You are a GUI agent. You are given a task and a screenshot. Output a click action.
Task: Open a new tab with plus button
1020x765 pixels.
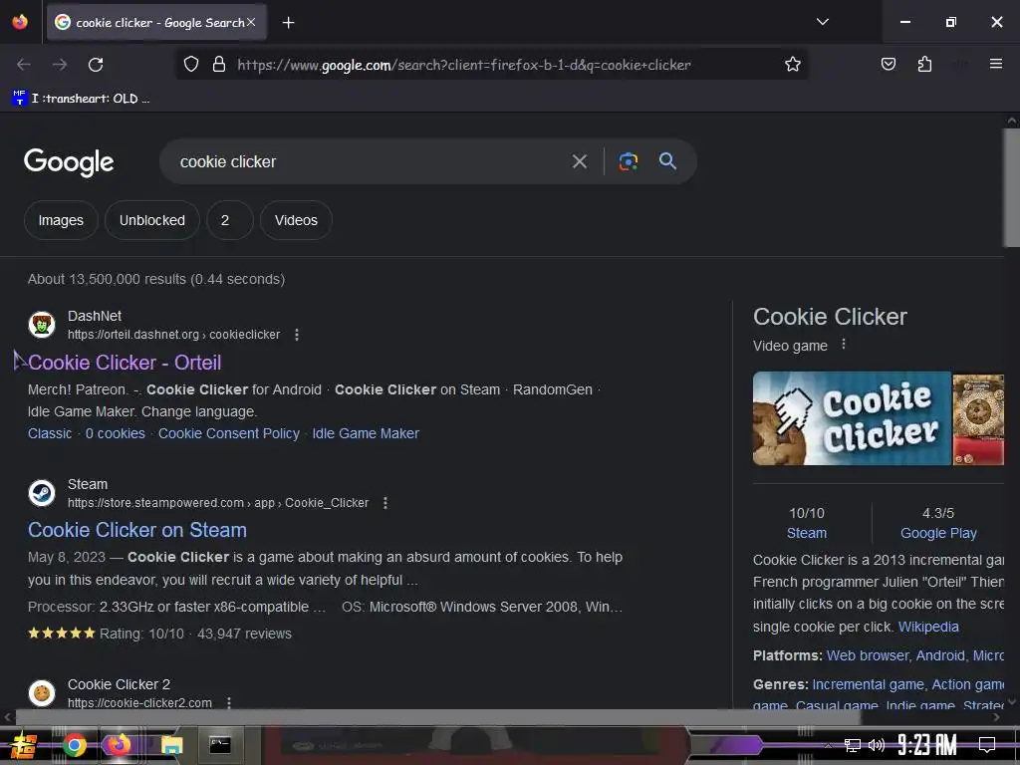pos(288,23)
